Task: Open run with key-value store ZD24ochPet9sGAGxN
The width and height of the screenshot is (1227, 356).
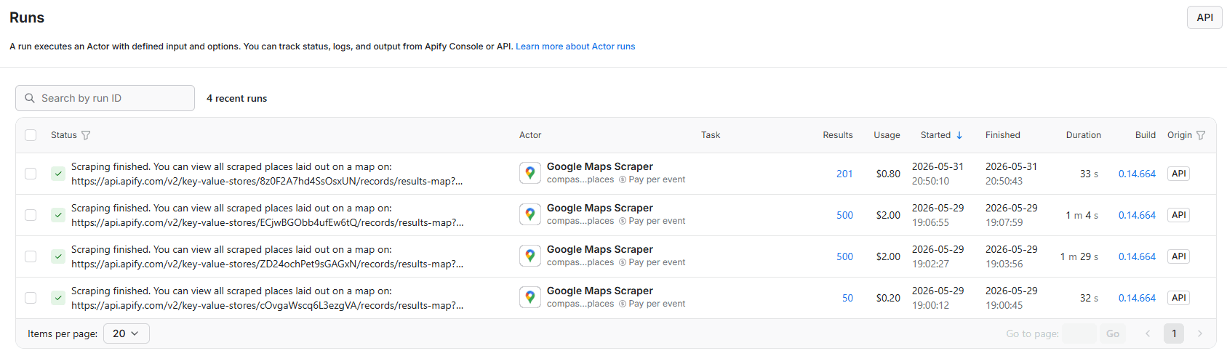Action: [267, 256]
